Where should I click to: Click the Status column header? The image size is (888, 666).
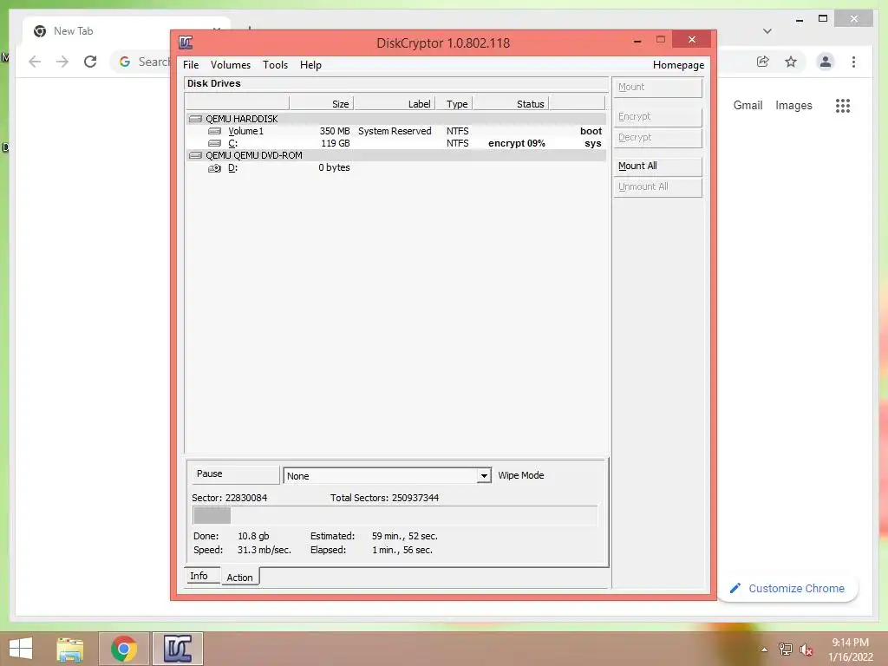point(511,104)
